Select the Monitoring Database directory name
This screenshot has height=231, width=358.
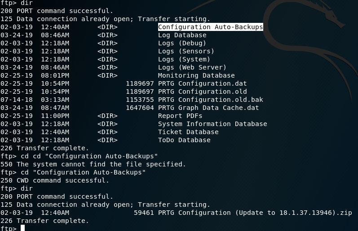tap(196, 75)
